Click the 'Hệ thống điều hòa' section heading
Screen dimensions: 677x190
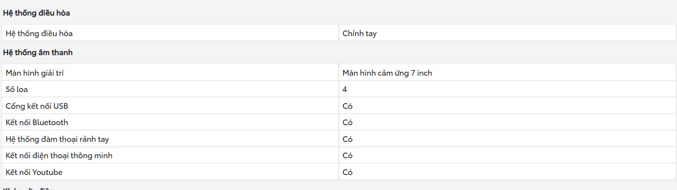point(36,13)
